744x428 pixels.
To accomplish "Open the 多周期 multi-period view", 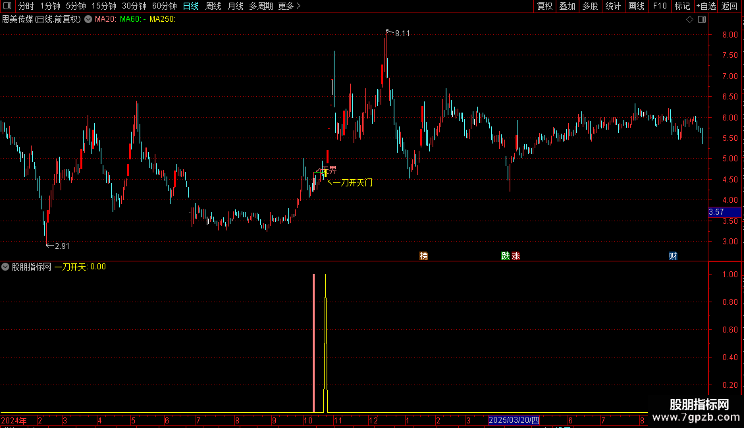I will coord(261,6).
